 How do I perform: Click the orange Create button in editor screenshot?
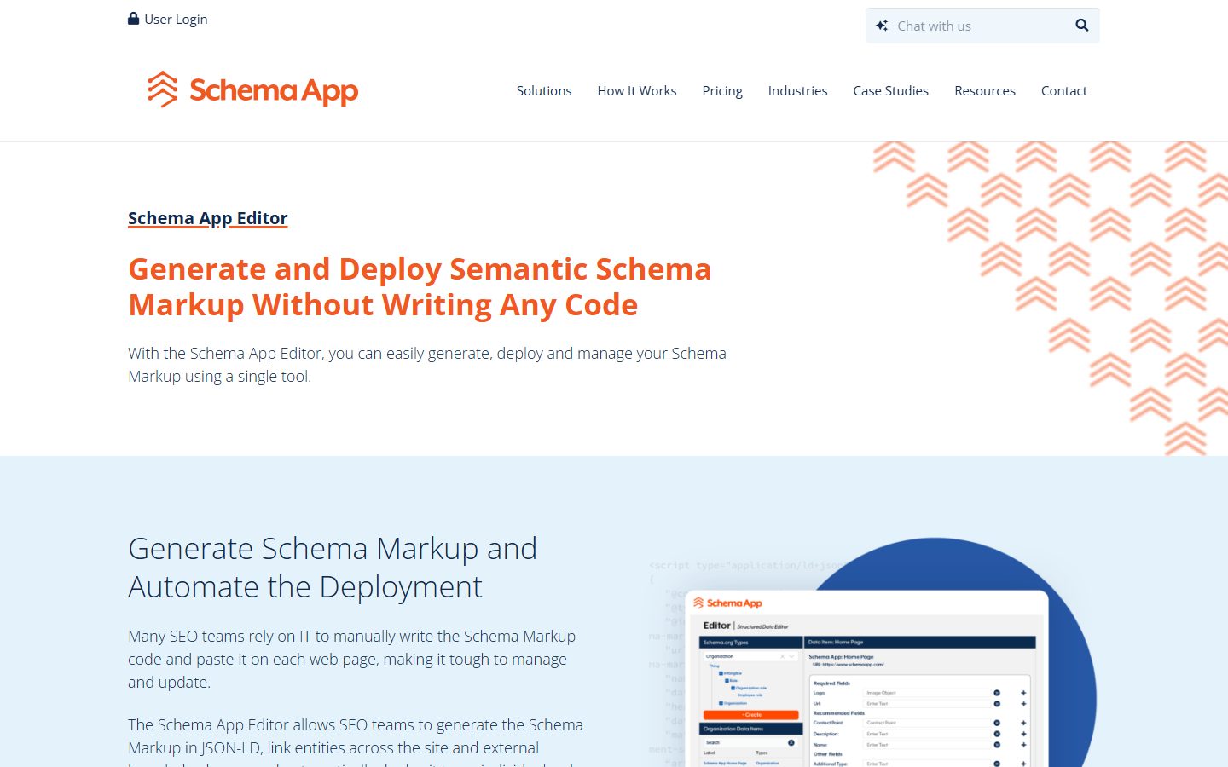click(750, 715)
